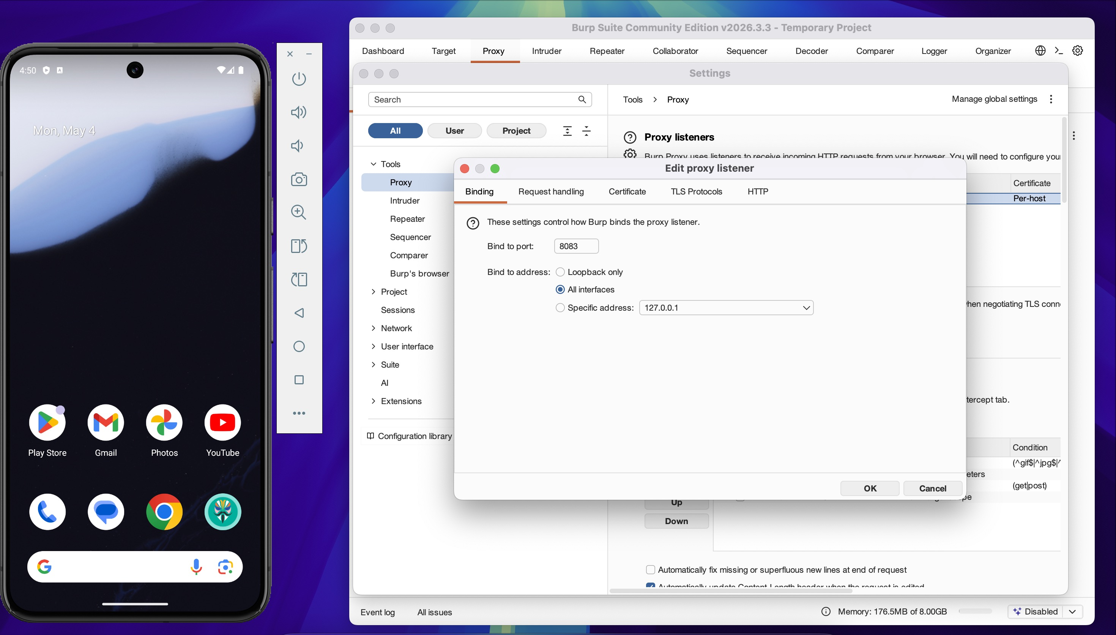Screen dimensions: 1116x635
Task: Launch Chrome browser on the phone
Action: (x=164, y=512)
